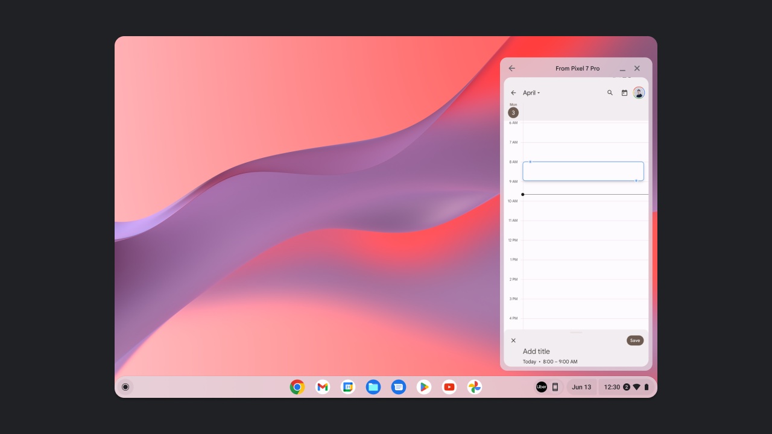Select the new 8 AM event block

(x=583, y=171)
